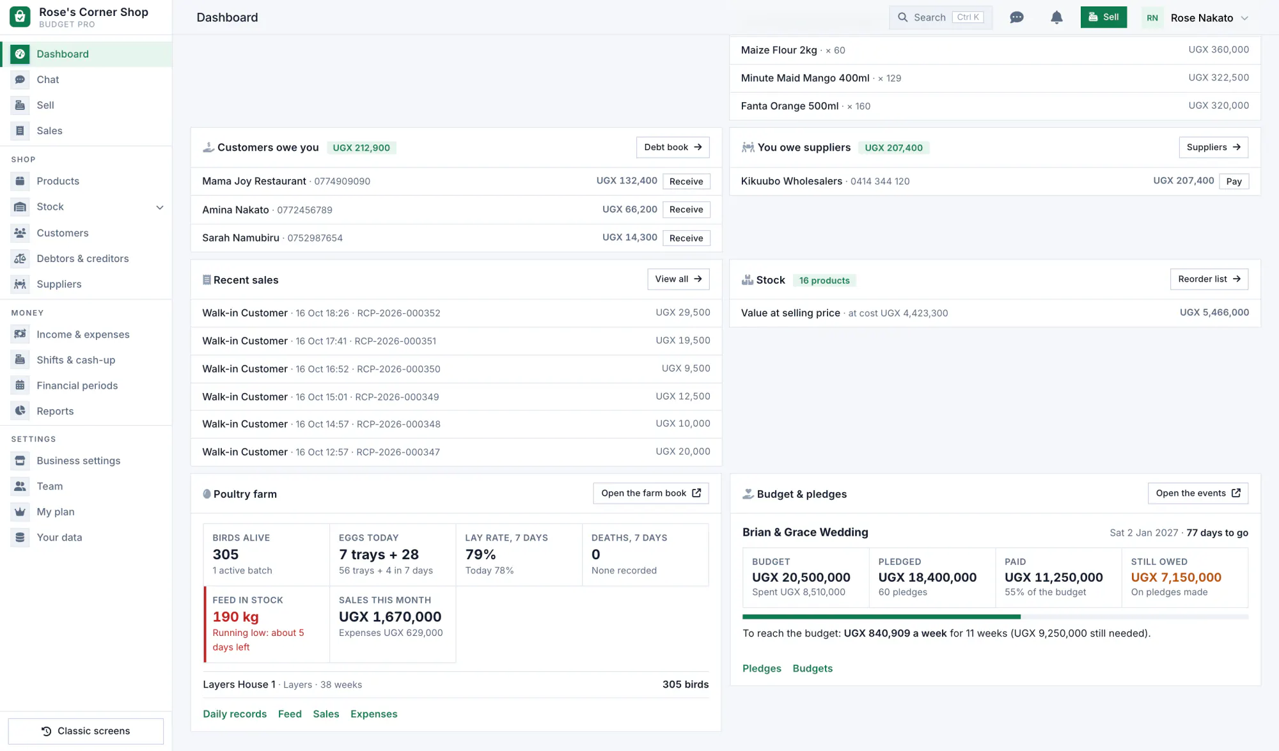Open Income & expenses menu item
The width and height of the screenshot is (1279, 751).
coord(86,334)
